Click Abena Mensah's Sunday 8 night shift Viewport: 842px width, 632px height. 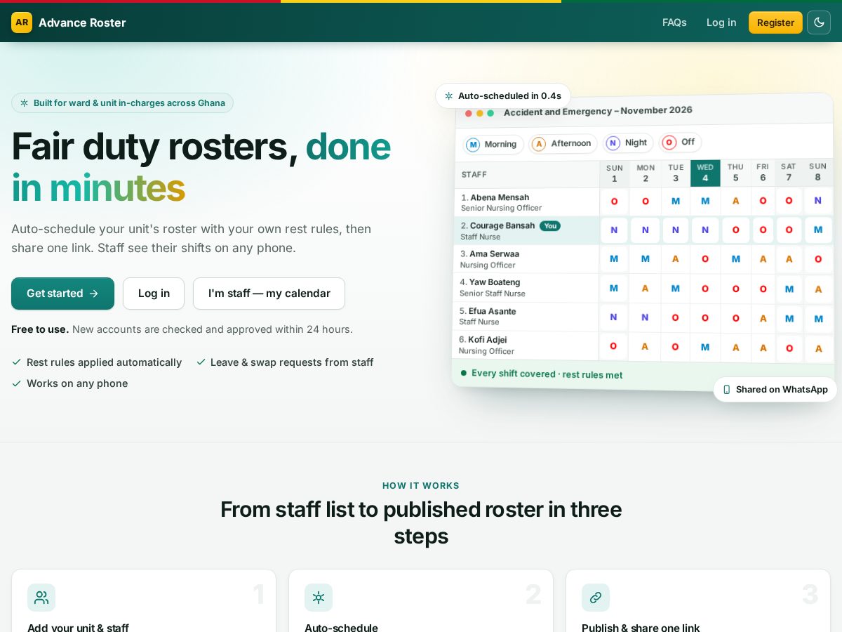tap(818, 200)
